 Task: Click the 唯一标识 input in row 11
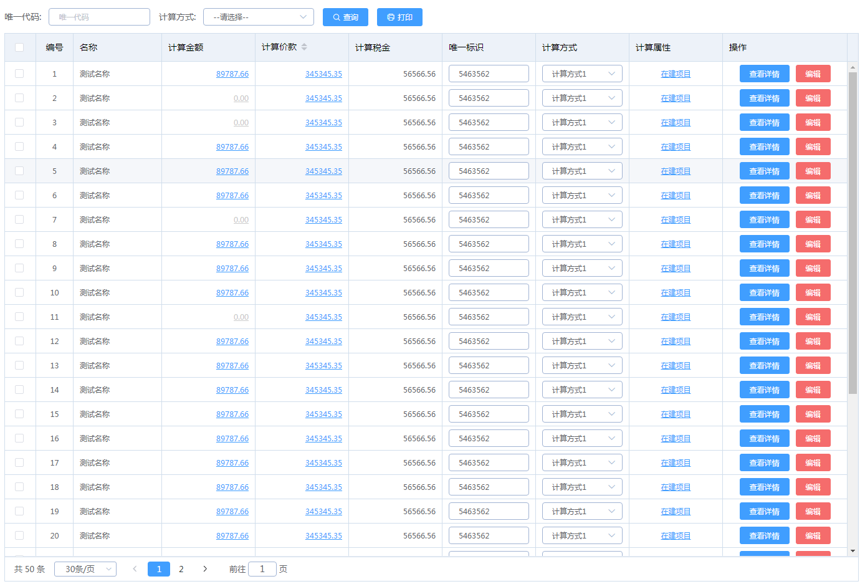point(489,317)
